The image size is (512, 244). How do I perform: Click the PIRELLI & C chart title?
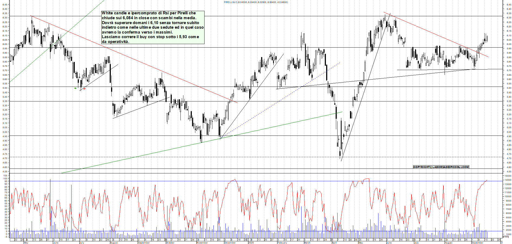256,2
